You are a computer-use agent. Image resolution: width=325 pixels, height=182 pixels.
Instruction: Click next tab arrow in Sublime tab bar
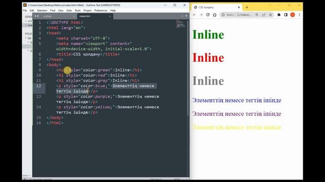(38, 16)
